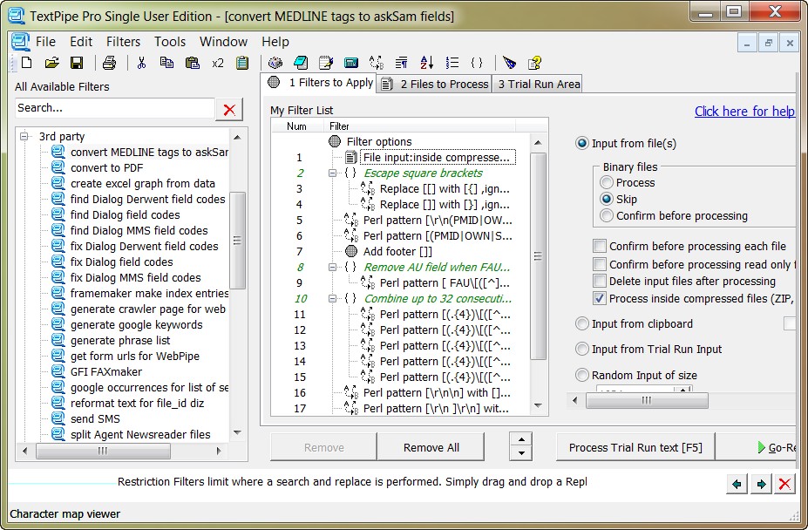Screen dimensions: 808x530
Task: Select the 'Input from clipboard' radio button
Action: pyautogui.click(x=582, y=324)
